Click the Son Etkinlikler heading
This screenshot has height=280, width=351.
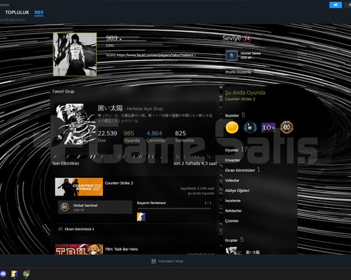(x=66, y=163)
